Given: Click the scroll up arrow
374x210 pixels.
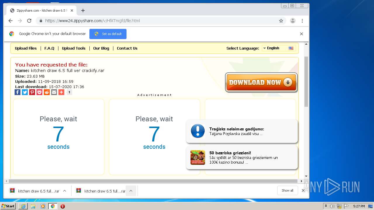Looking at the screenshot, I should click(x=306, y=44).
